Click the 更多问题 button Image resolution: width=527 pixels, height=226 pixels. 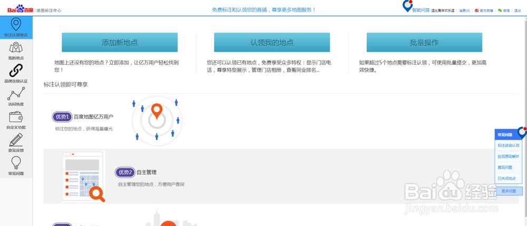click(509, 191)
